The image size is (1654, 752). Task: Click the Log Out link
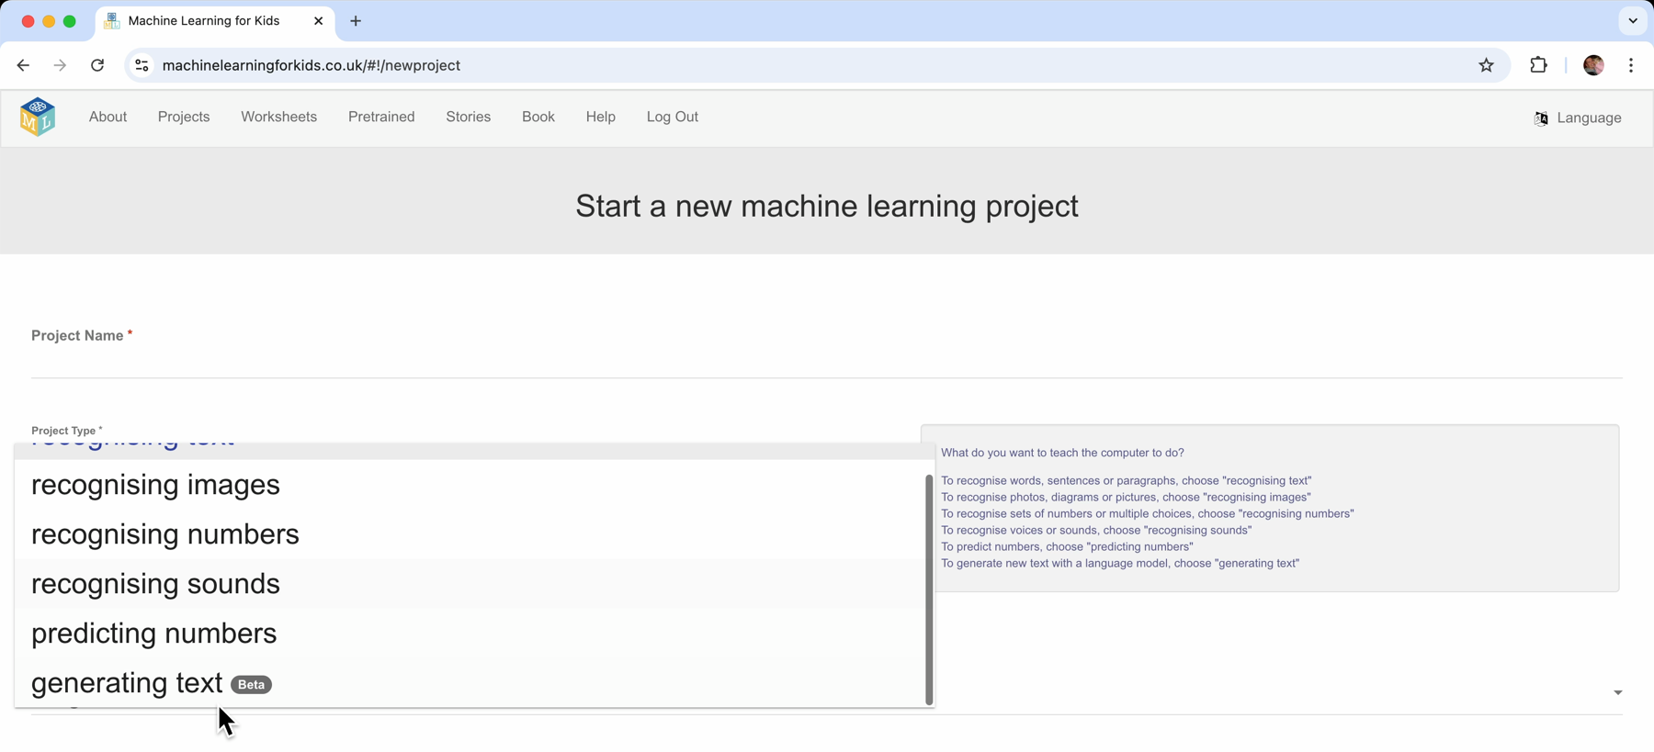pyautogui.click(x=672, y=118)
